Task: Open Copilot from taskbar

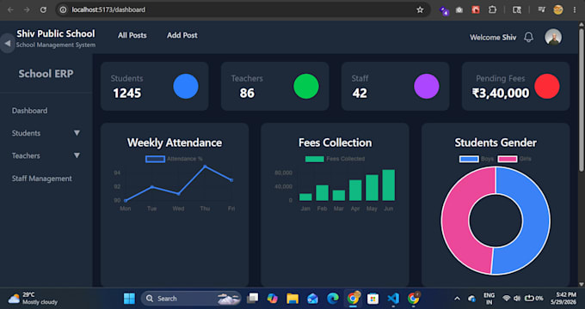Action: [x=273, y=298]
